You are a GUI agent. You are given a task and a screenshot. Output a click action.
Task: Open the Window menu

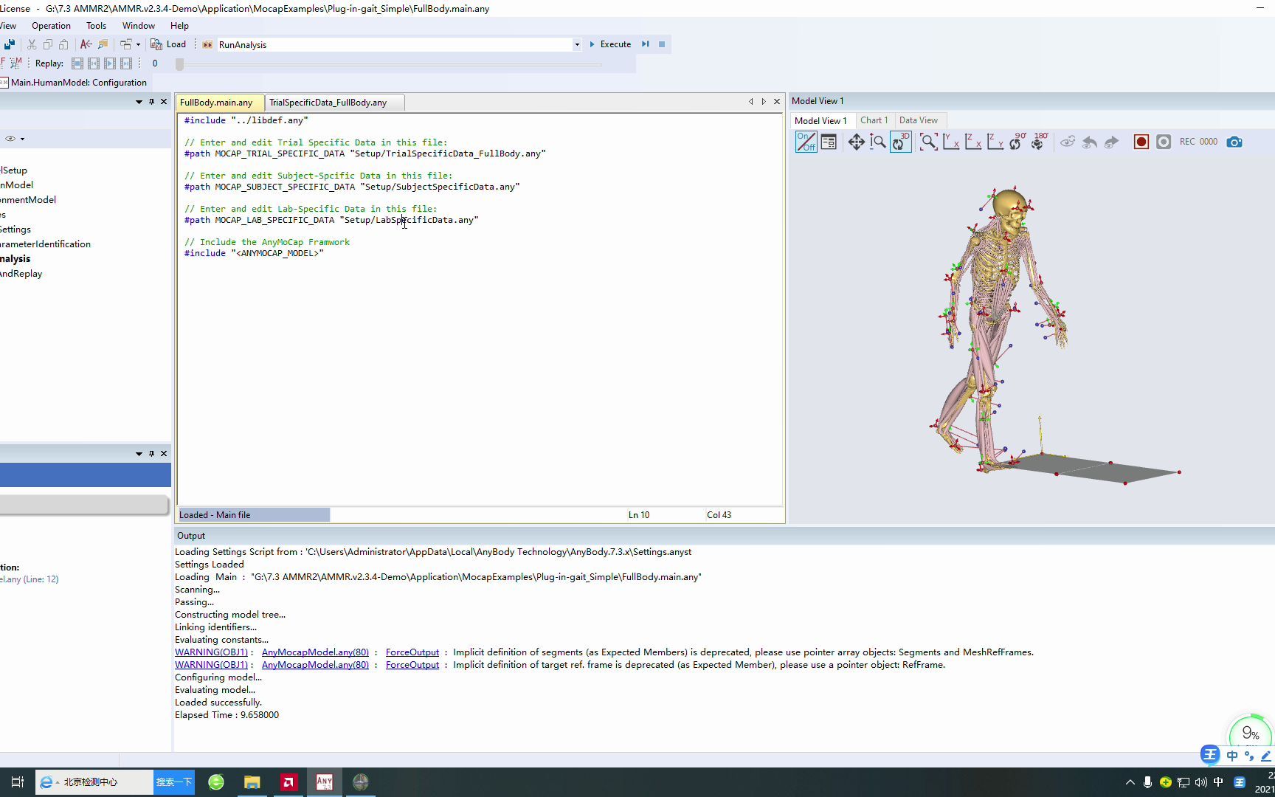point(139,26)
